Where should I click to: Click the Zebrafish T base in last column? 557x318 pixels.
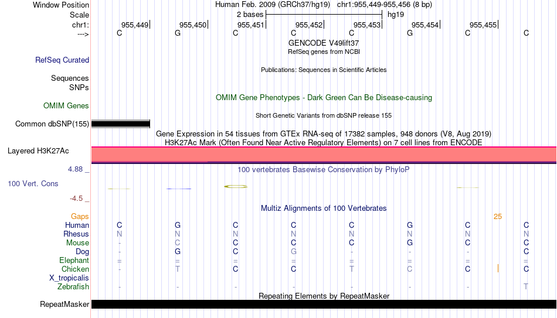click(x=526, y=286)
